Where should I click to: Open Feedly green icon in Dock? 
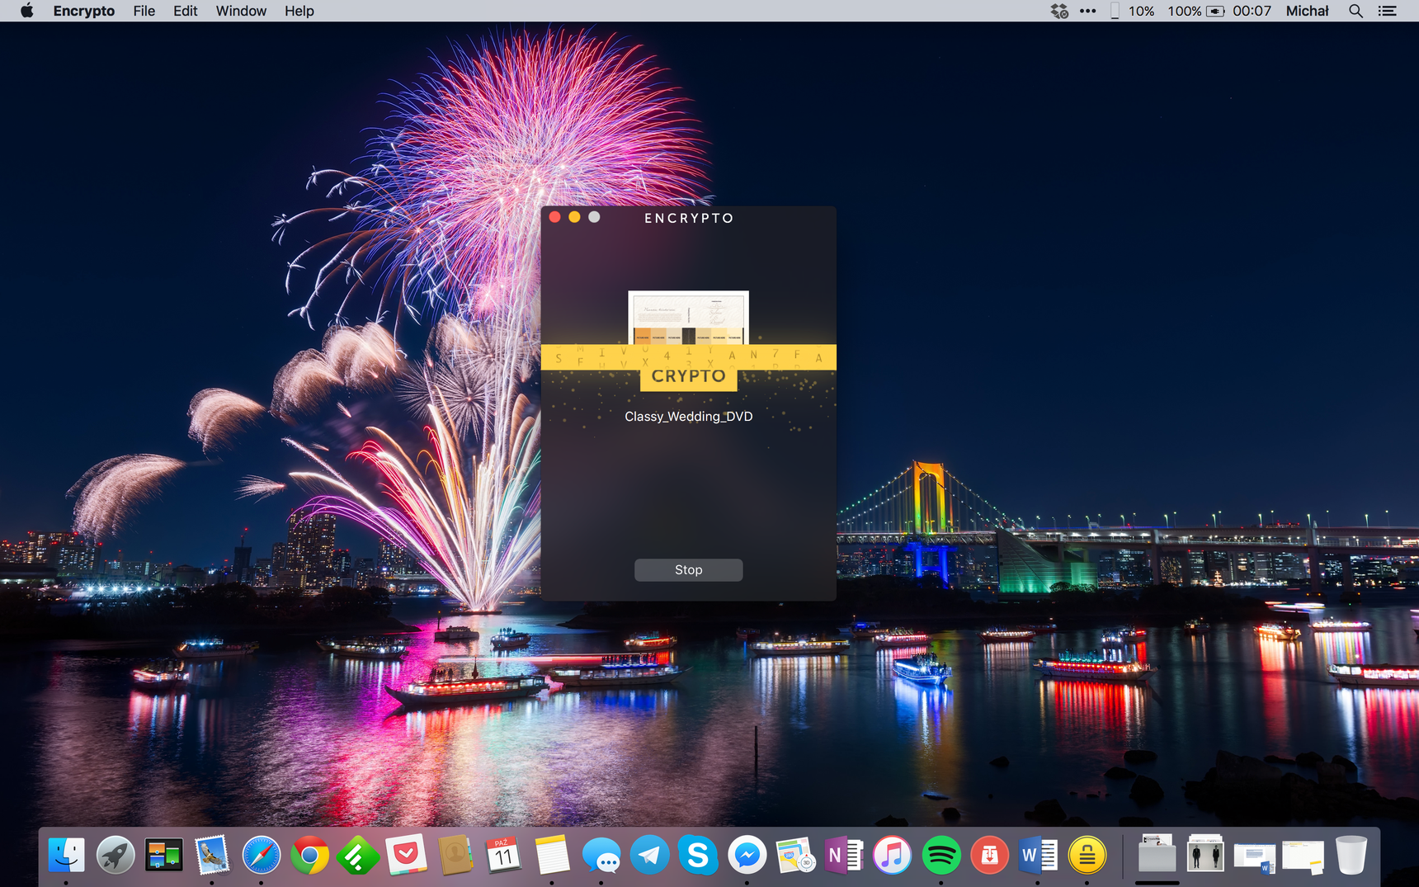(x=357, y=855)
